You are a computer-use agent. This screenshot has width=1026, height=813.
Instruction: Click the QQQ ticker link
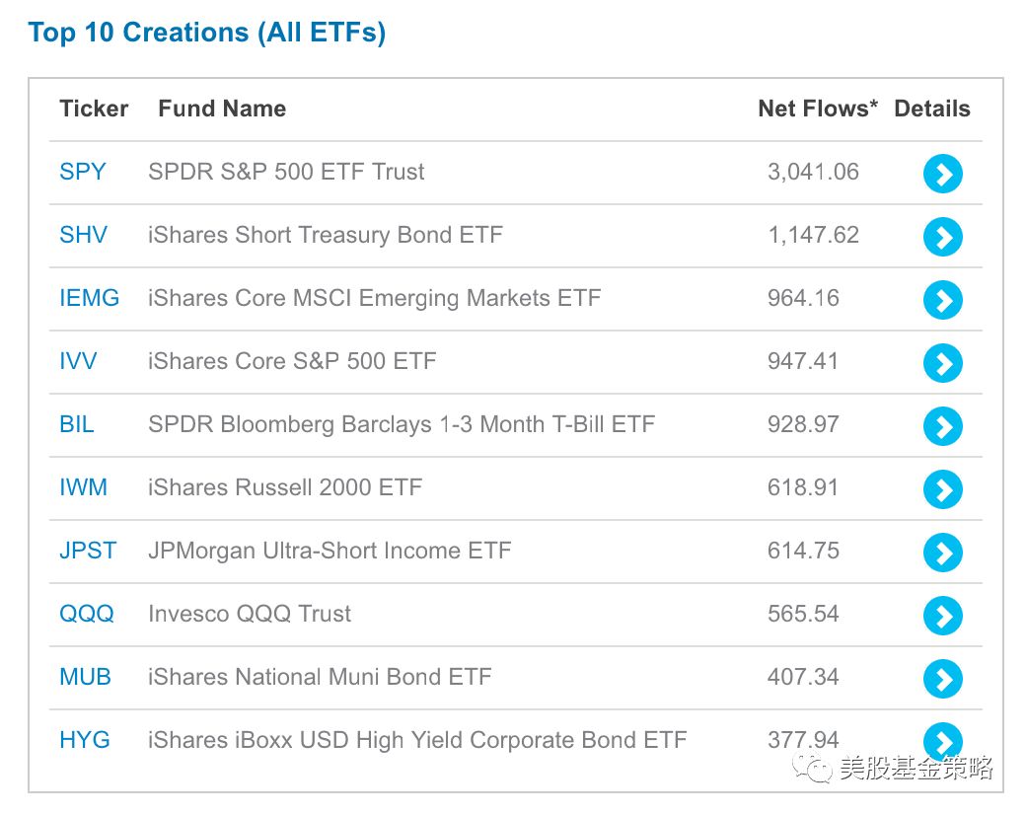(x=87, y=614)
